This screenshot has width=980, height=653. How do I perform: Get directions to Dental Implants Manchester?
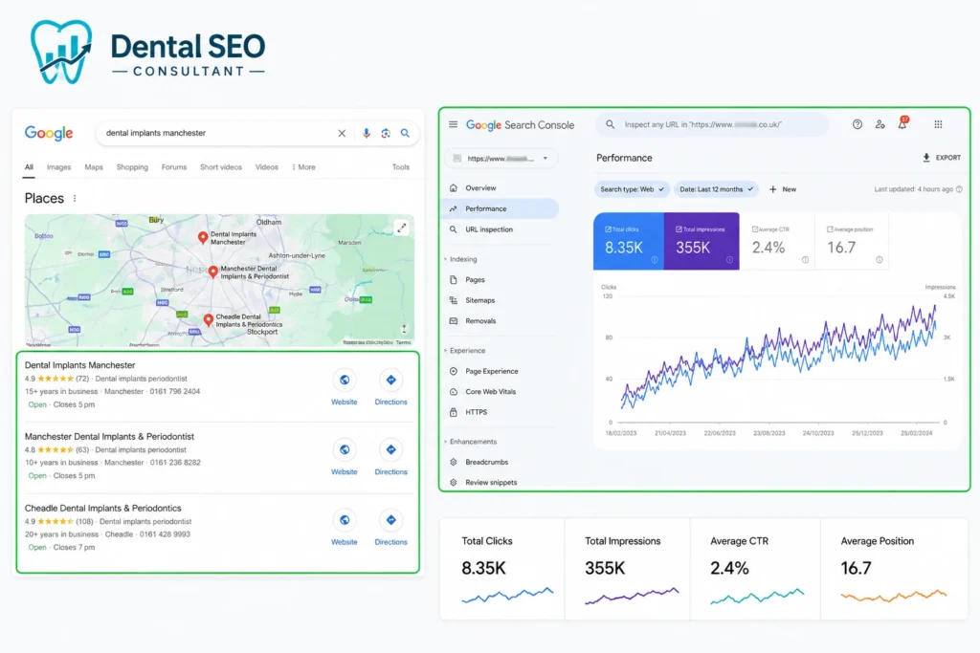tap(390, 380)
